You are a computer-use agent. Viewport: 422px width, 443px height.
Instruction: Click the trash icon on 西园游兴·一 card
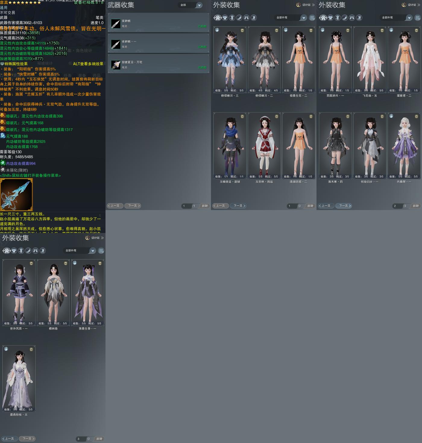348,30
